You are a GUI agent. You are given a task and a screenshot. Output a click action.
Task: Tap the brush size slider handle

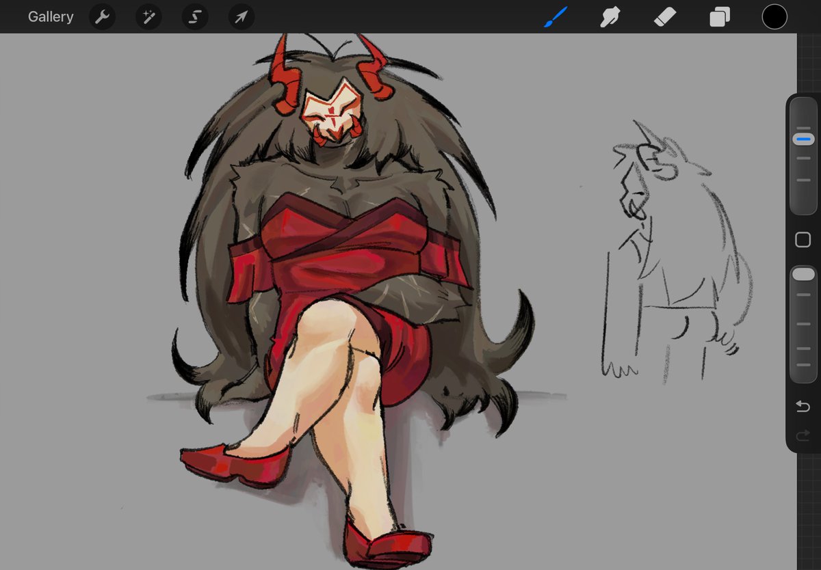click(803, 139)
